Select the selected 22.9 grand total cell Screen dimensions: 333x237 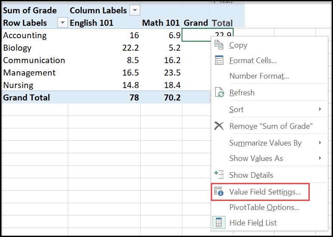click(x=208, y=34)
